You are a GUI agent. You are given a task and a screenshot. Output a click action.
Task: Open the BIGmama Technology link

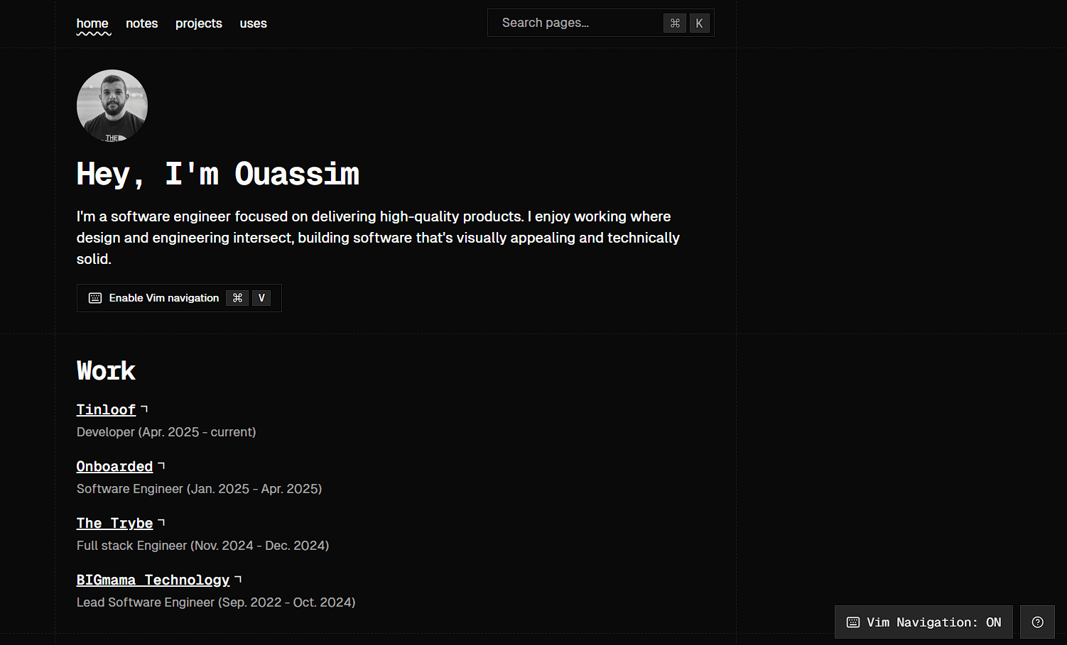point(153,580)
